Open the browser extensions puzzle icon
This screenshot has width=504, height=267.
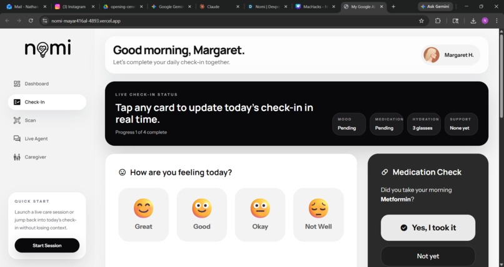pyautogui.click(x=438, y=21)
